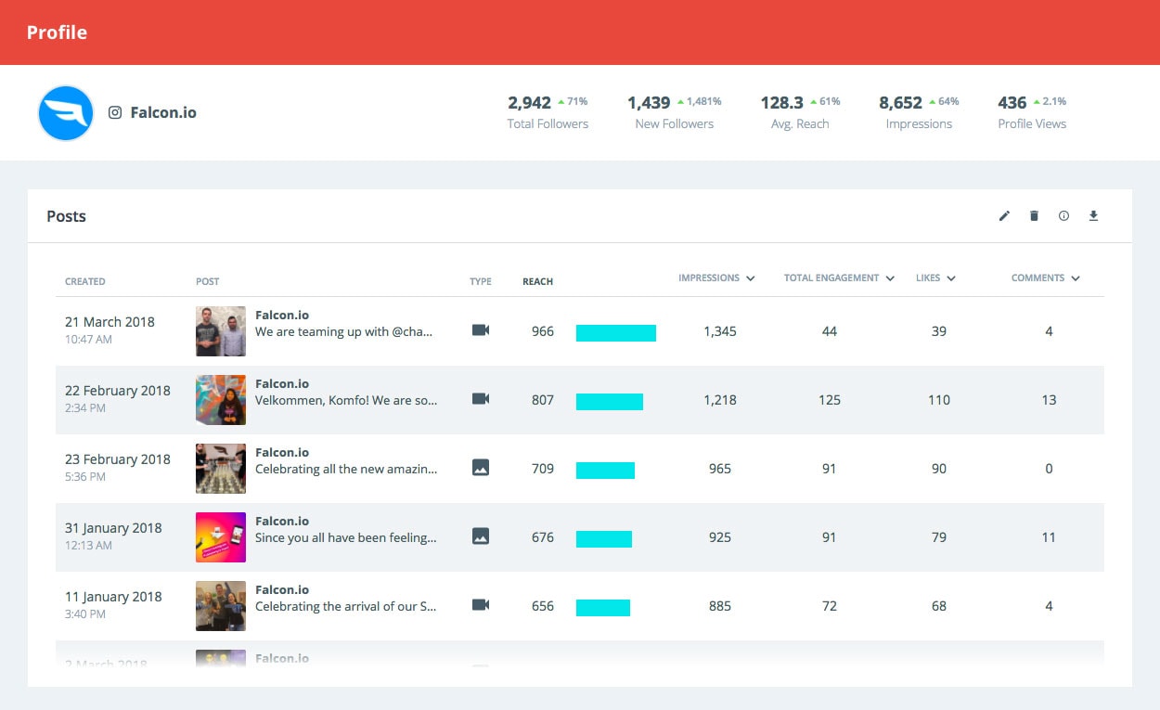Click the Impressions stat 8,652
Screen dimensions: 1160x710
919,111
